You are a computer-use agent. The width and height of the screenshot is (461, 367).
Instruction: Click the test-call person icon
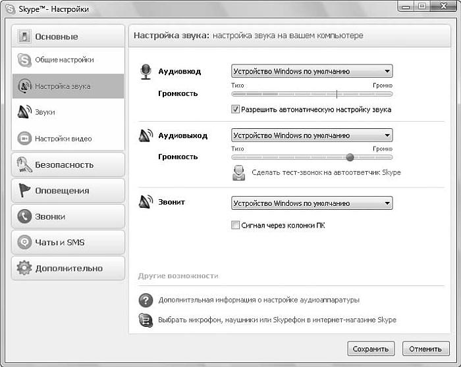tap(238, 173)
